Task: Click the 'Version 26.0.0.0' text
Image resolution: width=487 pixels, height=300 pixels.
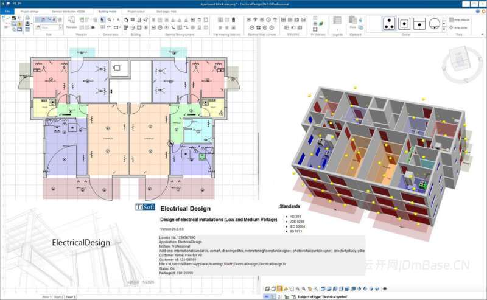Action: click(x=172, y=229)
